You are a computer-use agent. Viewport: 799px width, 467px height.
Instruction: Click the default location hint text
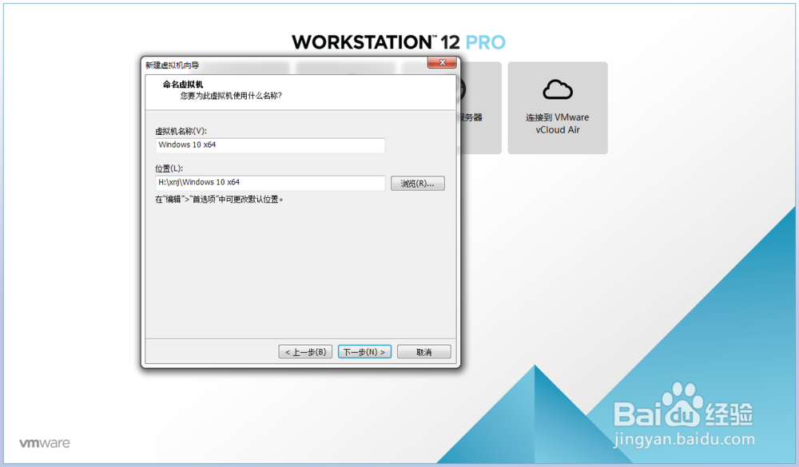(x=219, y=200)
